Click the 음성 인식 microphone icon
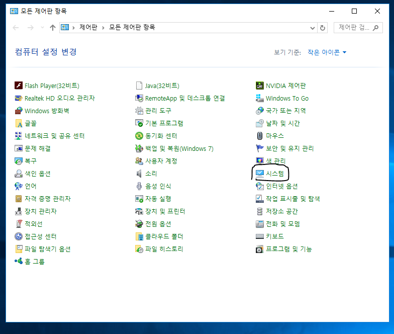The height and width of the screenshot is (334, 394). coord(139,186)
